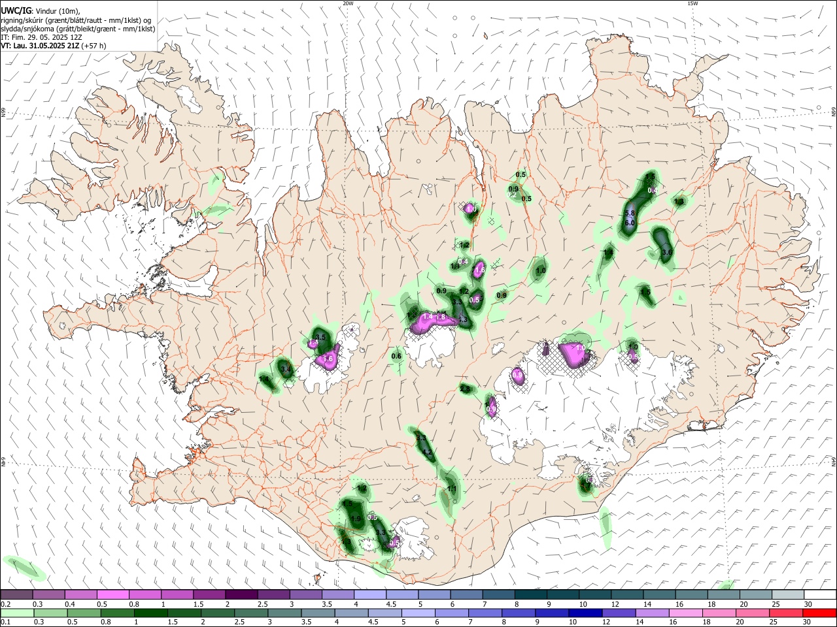837x627 pixels.
Task: Click the "3.3" precipitation value in the southwest
Action: 381,533
